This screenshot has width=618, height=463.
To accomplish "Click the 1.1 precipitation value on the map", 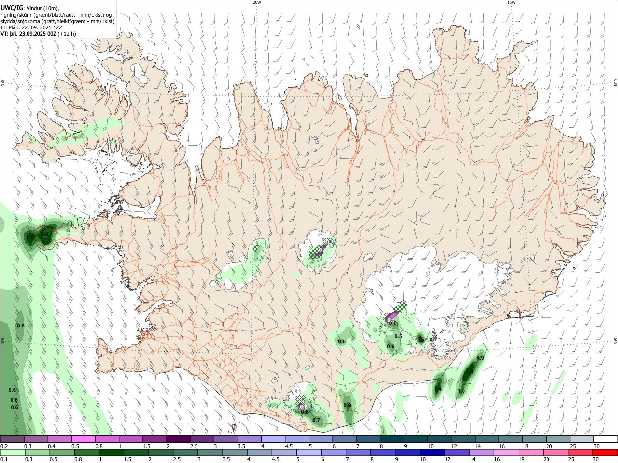I will pos(30,237).
